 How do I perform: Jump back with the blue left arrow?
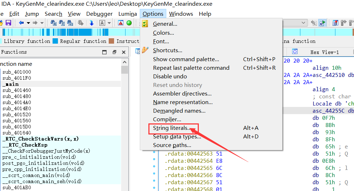(x=21, y=23)
